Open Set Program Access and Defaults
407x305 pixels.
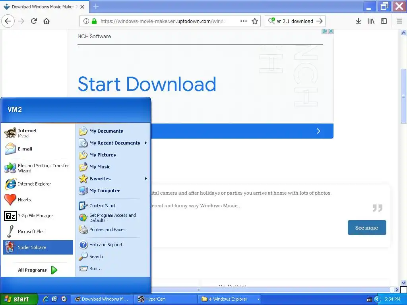click(x=113, y=218)
